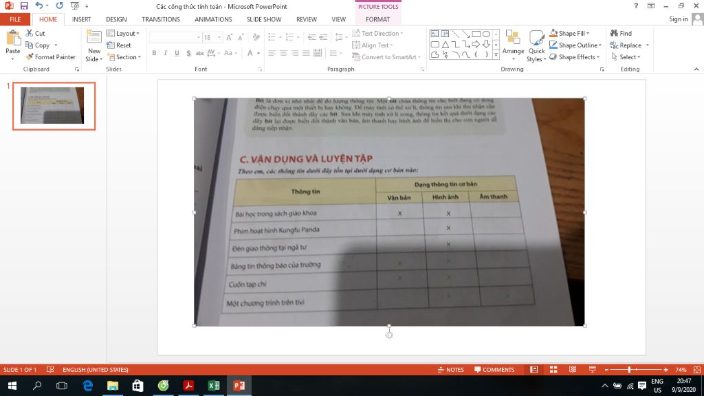Switch to Reading View icon
This screenshot has width=704, height=396.
tap(573, 369)
